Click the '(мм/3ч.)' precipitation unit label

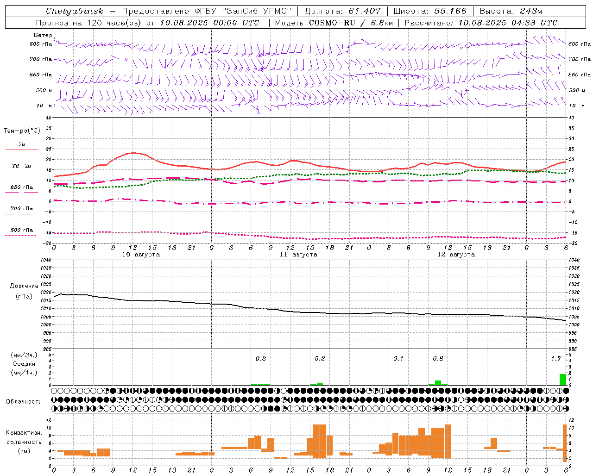[24, 355]
